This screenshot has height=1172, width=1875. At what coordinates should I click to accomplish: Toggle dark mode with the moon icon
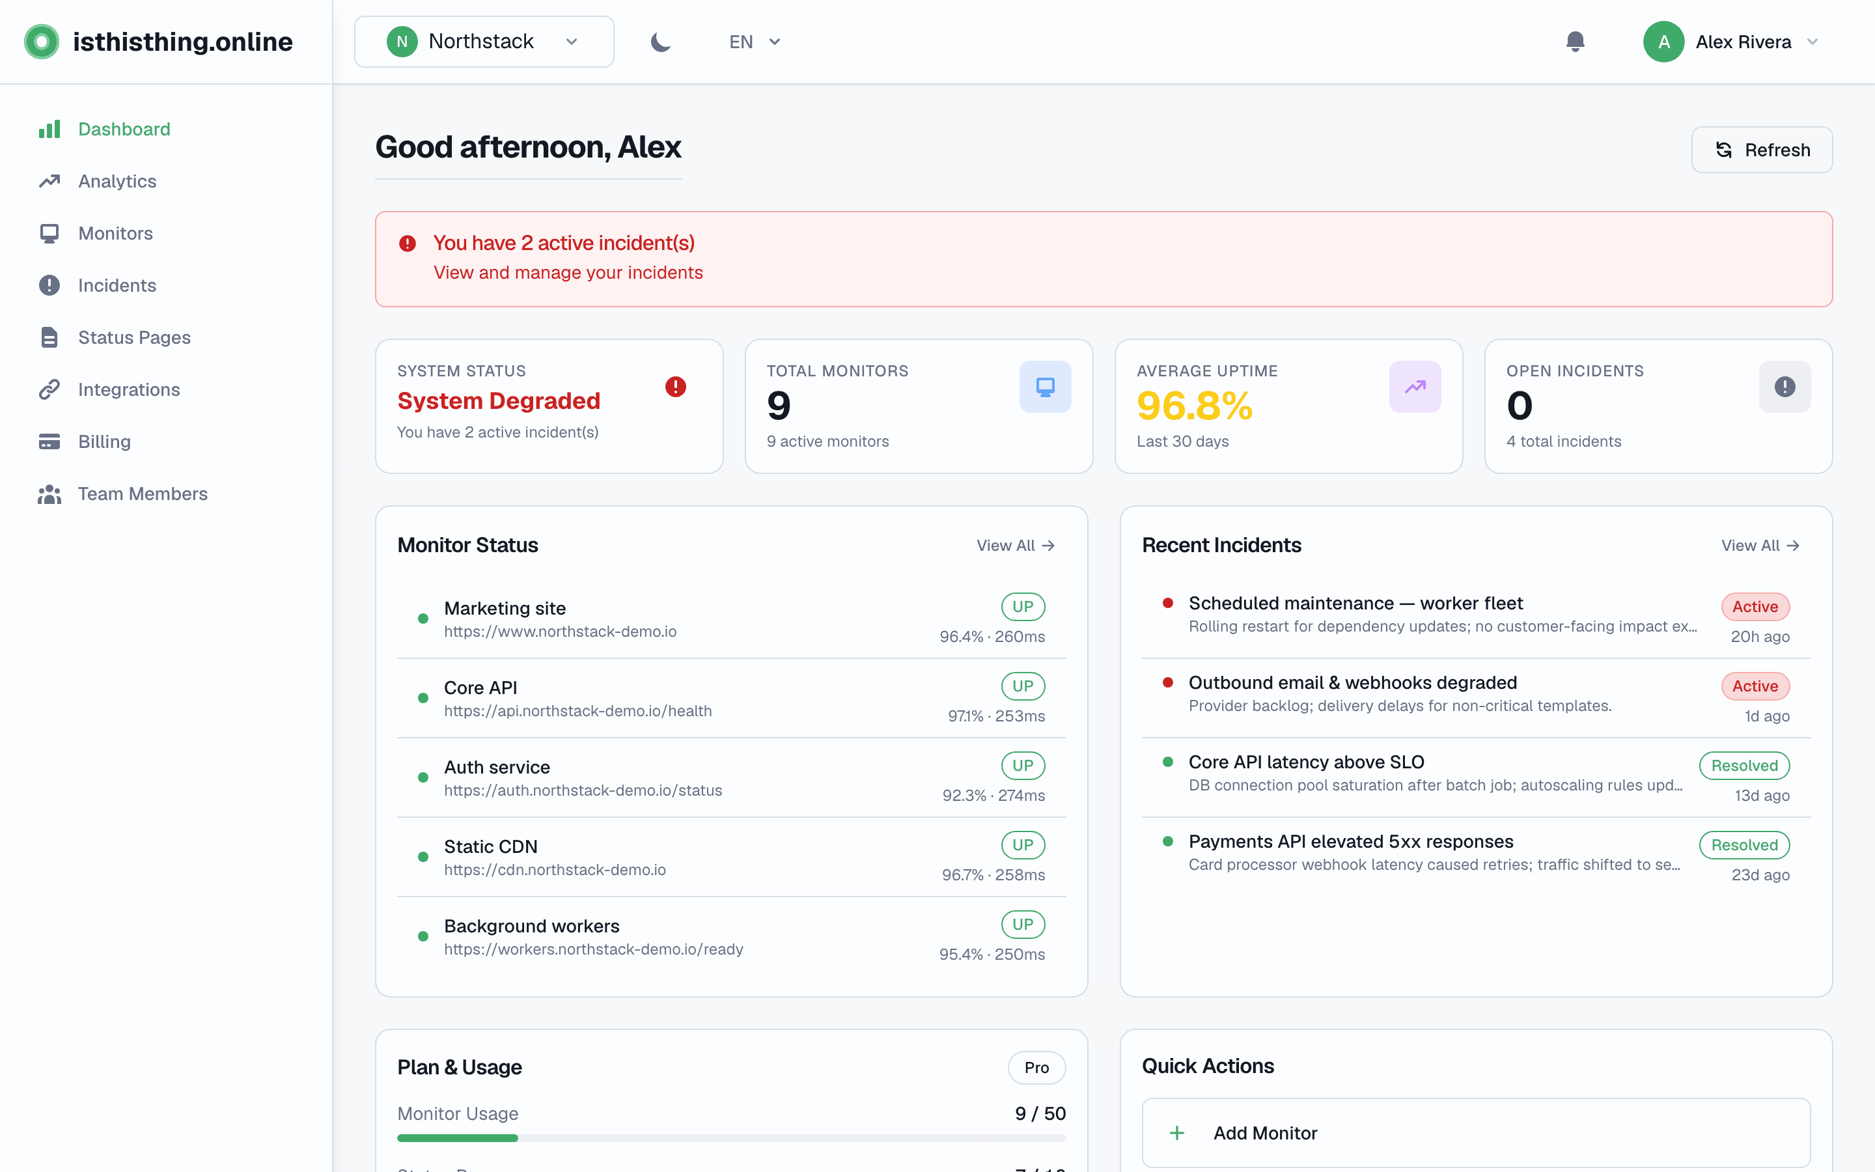[x=661, y=42]
